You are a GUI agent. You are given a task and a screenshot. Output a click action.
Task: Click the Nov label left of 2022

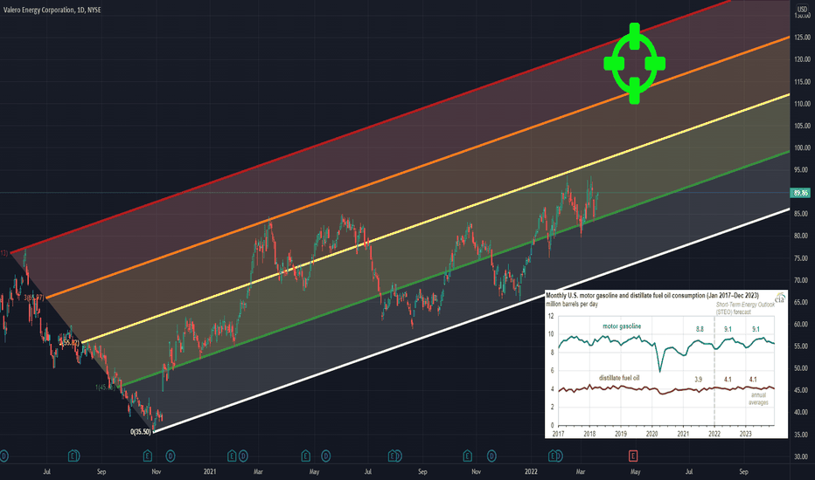pos(476,471)
